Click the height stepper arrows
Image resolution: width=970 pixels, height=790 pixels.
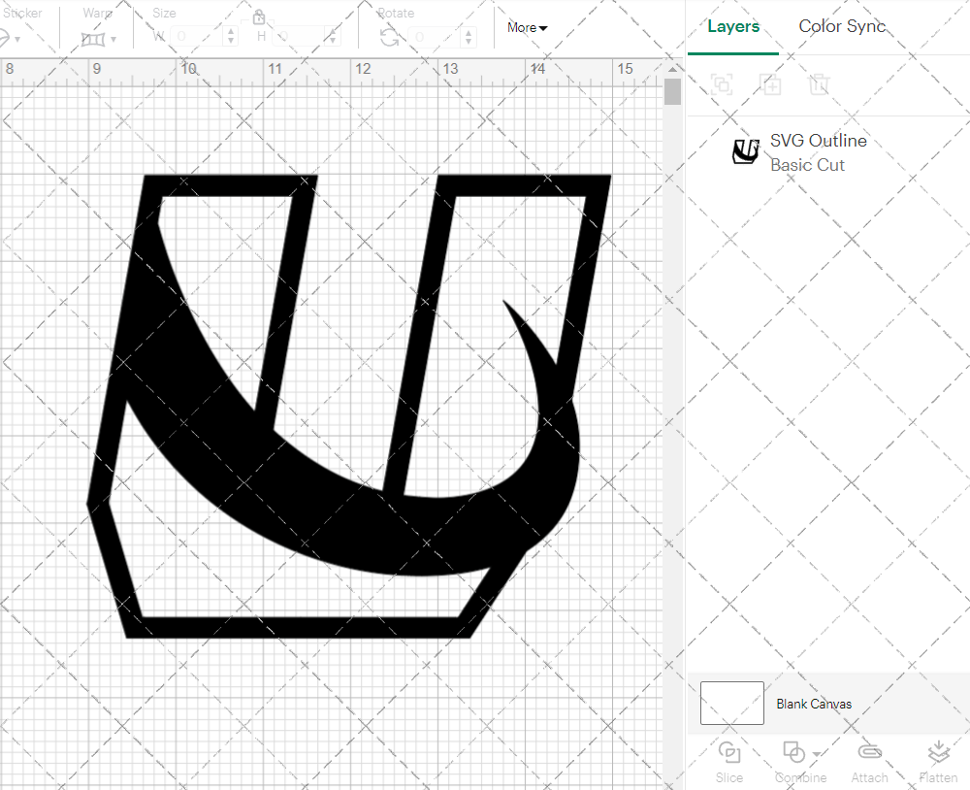click(333, 37)
